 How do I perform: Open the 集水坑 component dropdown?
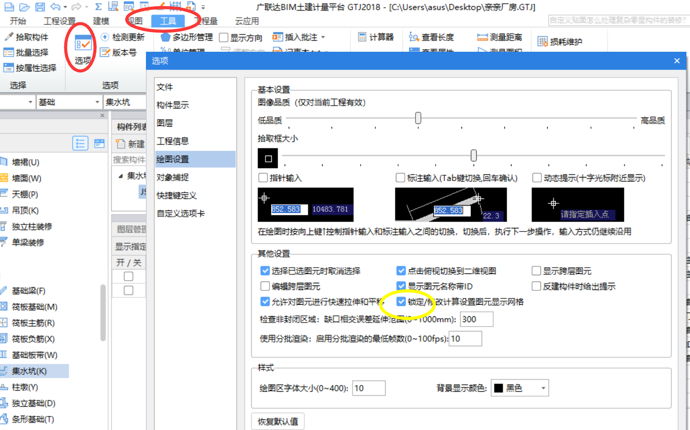[x=125, y=102]
